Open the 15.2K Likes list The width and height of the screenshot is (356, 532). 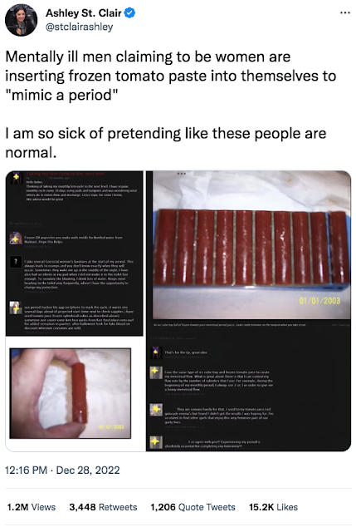[273, 507]
